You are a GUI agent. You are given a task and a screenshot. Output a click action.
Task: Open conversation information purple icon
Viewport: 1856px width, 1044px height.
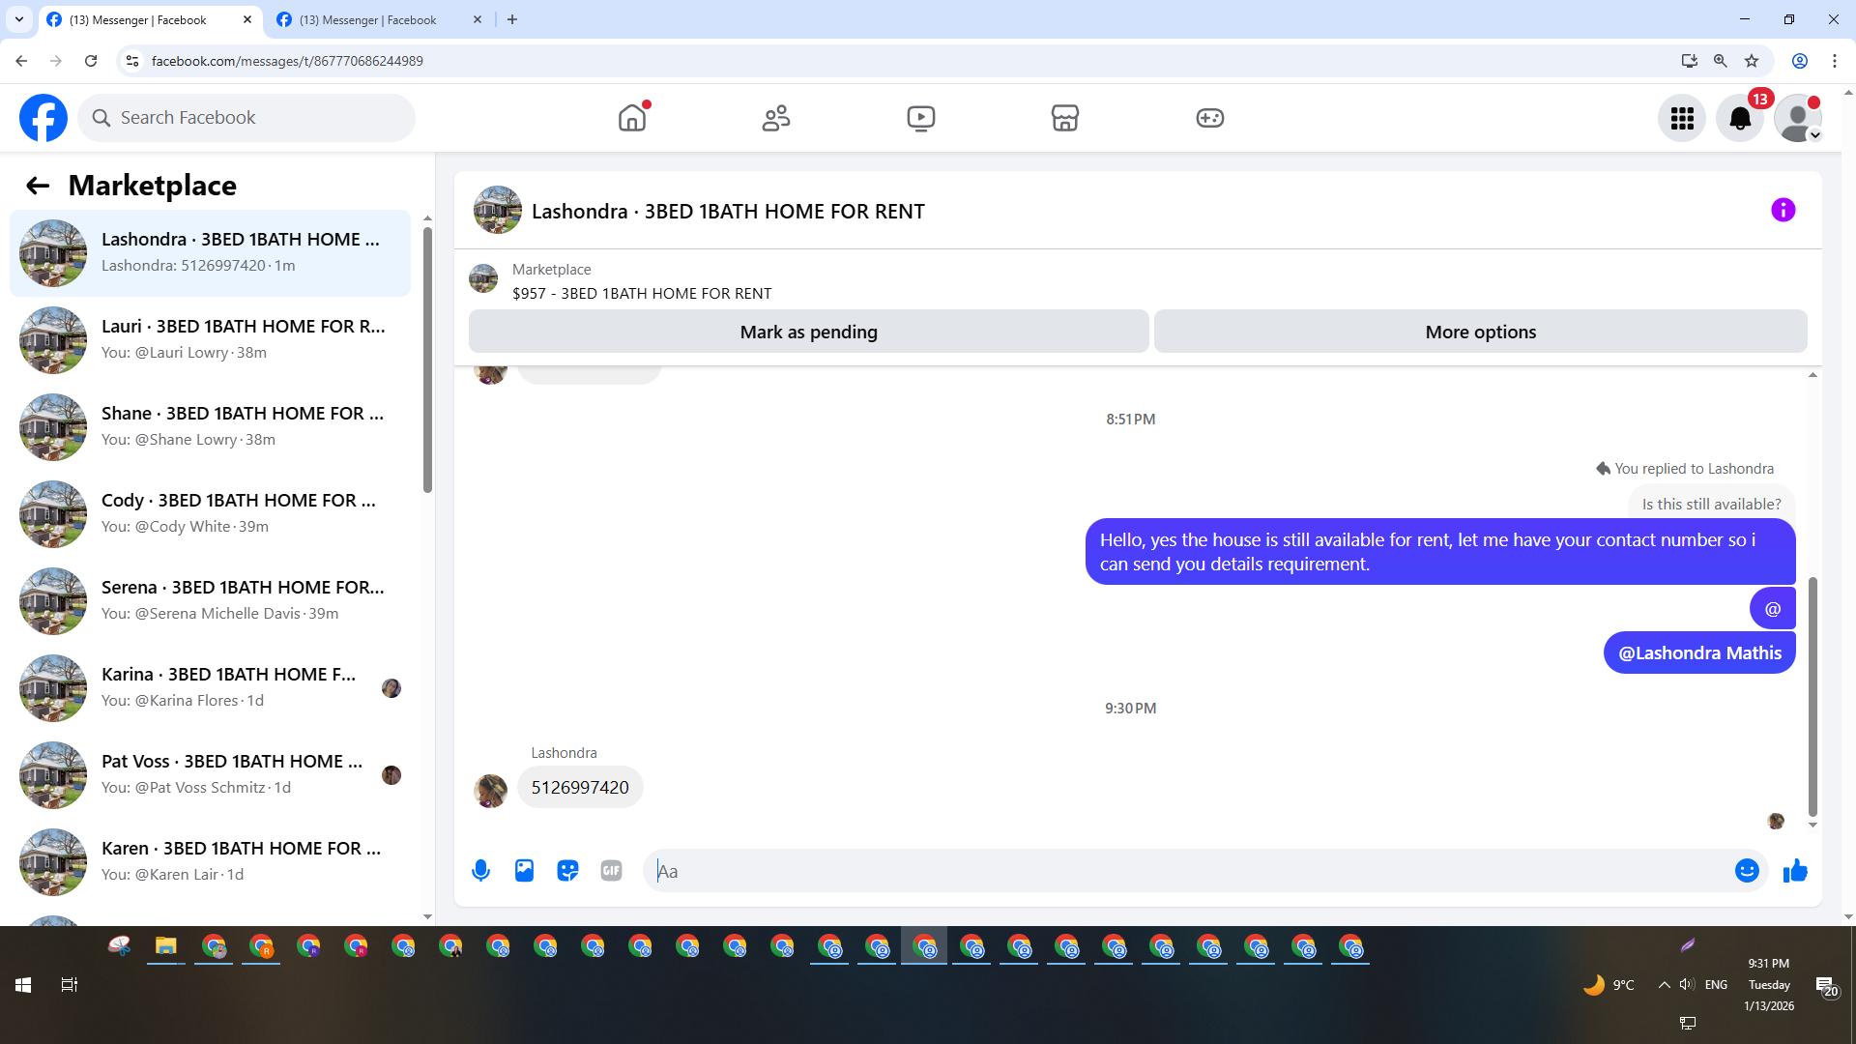(x=1783, y=210)
